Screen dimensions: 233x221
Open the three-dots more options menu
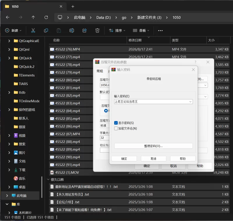point(160,31)
